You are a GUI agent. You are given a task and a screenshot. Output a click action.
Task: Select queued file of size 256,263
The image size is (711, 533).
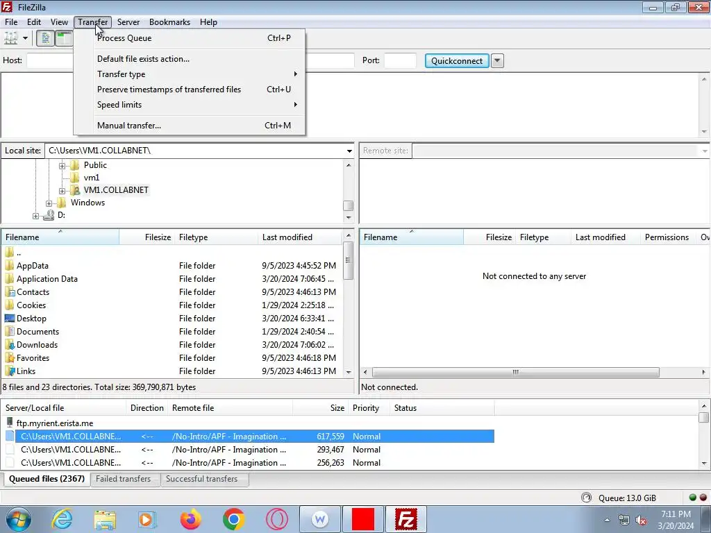click(249, 463)
